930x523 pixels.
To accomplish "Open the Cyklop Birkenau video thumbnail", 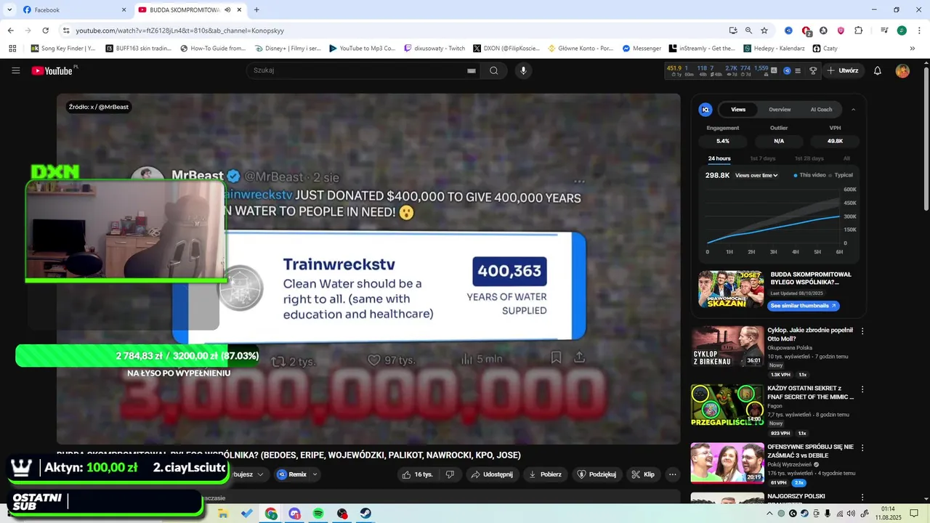I will (x=727, y=346).
